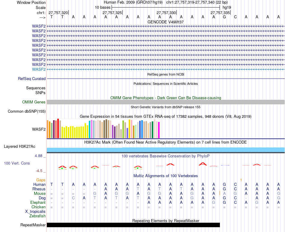Click the orange 1 gap marker
Screen dimensions: 285x232
(241, 180)
